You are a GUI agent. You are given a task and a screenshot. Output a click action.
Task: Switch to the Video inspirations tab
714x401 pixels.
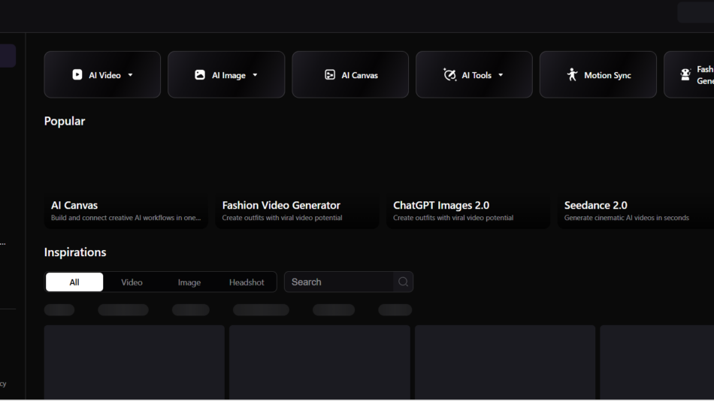point(132,282)
